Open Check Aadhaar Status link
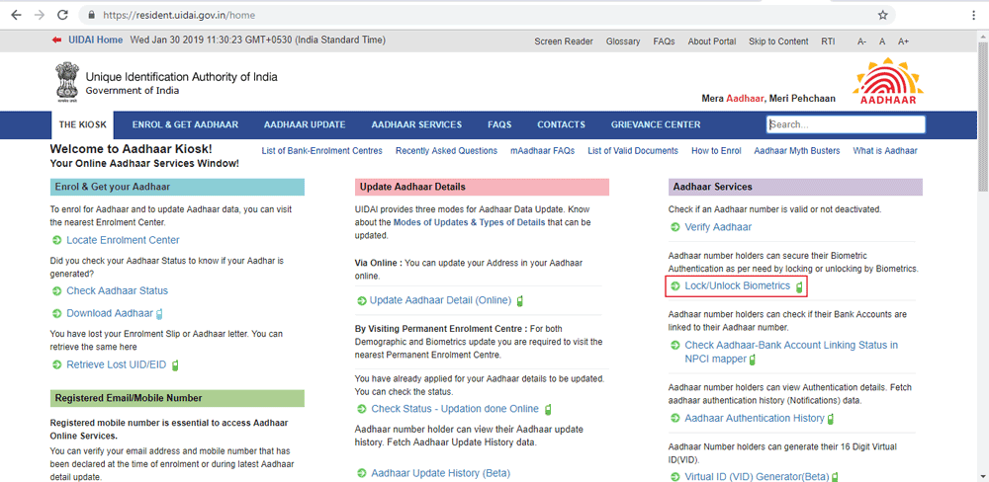The height and width of the screenshot is (482, 989). (117, 291)
